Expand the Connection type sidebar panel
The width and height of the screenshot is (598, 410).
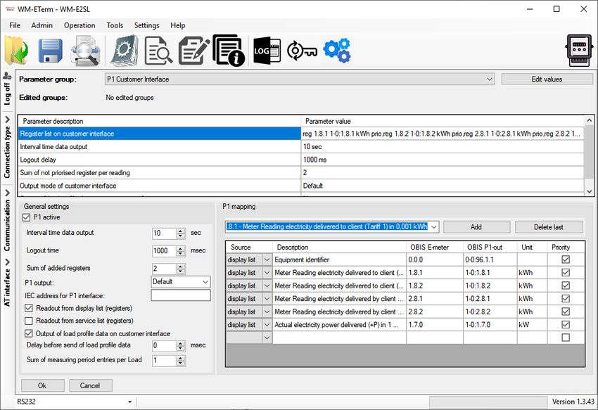(x=7, y=147)
